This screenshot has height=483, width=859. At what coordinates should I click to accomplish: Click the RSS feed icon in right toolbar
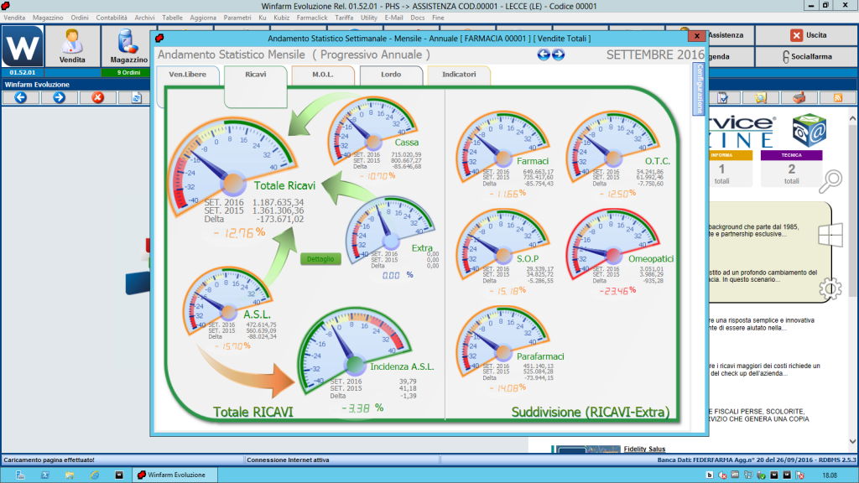(x=838, y=97)
